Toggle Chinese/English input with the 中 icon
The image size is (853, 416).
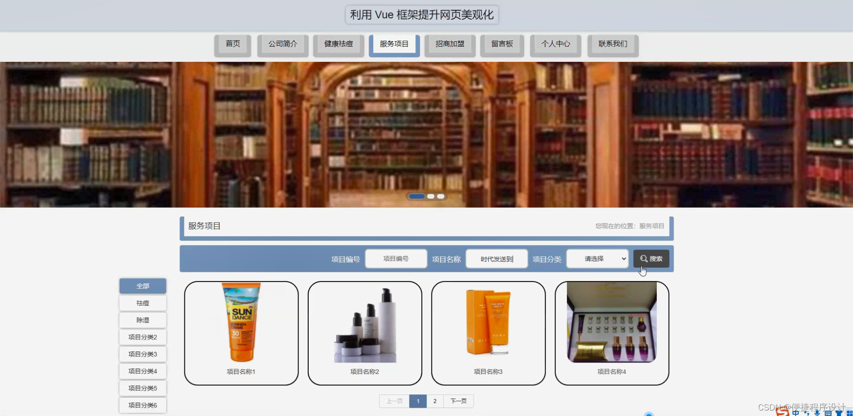click(796, 413)
